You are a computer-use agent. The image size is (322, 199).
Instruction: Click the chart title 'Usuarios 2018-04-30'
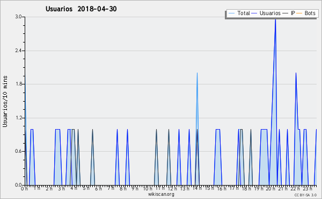81,9
